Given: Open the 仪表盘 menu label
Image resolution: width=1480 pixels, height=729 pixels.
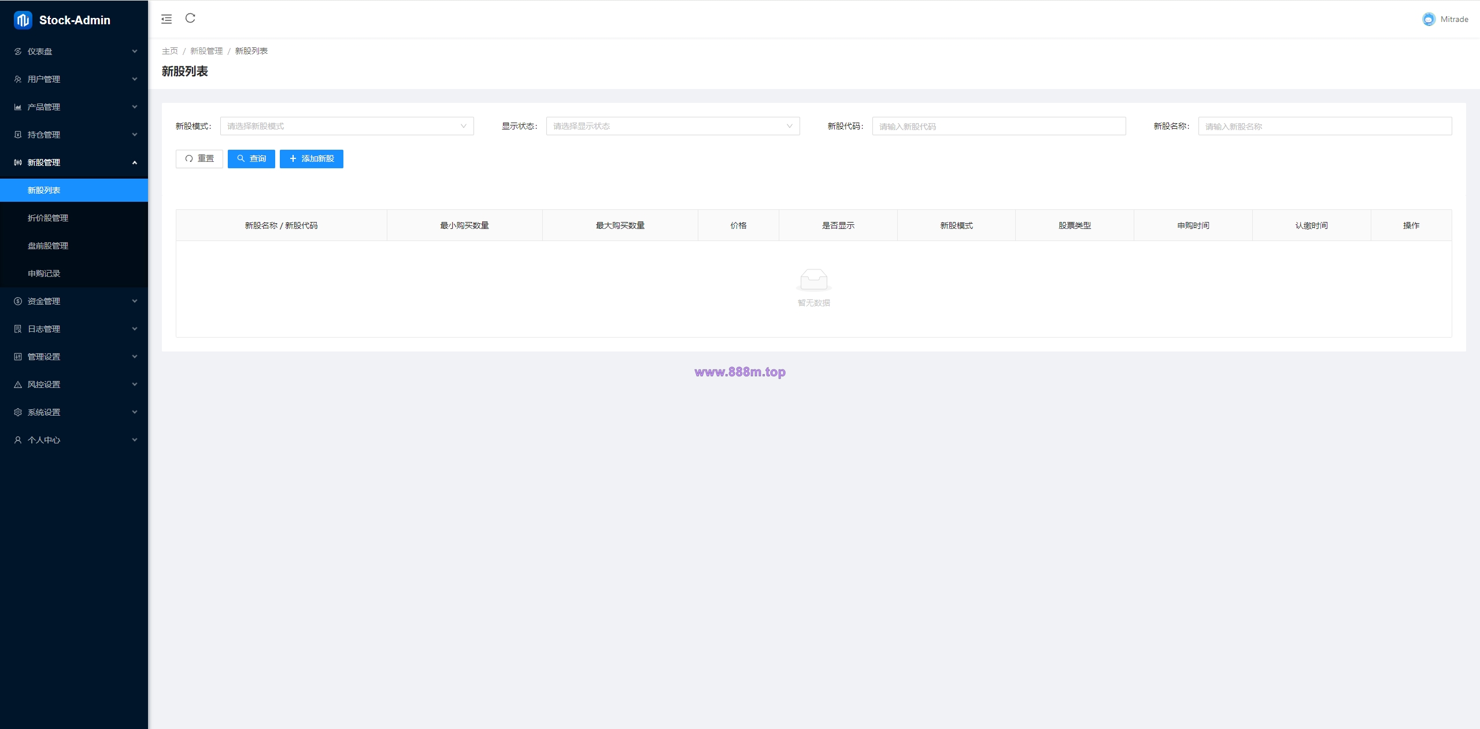Looking at the screenshot, I should click(x=40, y=51).
